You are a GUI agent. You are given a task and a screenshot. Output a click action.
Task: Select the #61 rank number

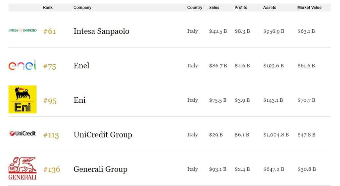tap(49, 31)
